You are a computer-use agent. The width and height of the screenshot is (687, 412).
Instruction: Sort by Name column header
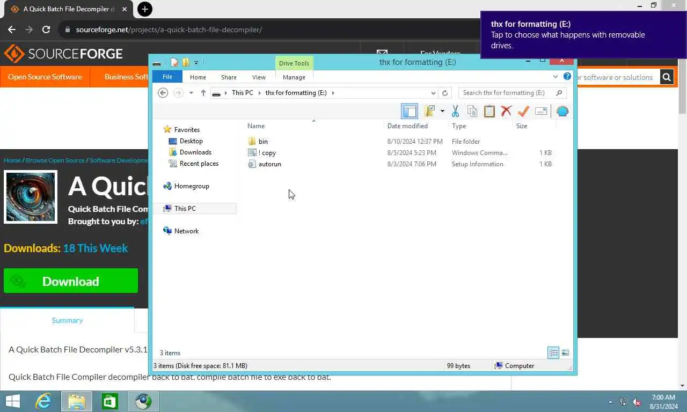tap(256, 126)
